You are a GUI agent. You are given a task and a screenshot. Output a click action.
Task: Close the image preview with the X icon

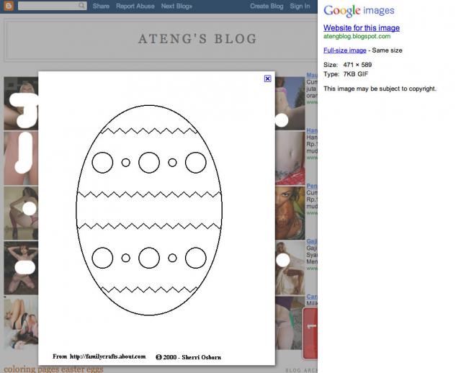[267, 78]
